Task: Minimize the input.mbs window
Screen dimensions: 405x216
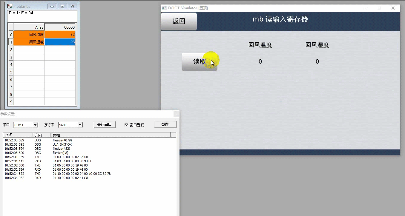Action: pyautogui.click(x=52, y=6)
